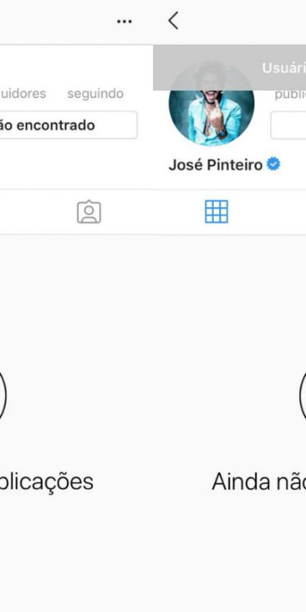Tap the blue verified badge

(x=273, y=164)
